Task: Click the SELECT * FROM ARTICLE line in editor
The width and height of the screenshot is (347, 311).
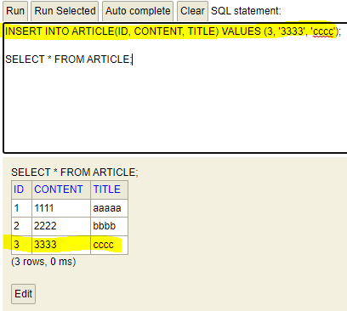Action: click(x=69, y=59)
